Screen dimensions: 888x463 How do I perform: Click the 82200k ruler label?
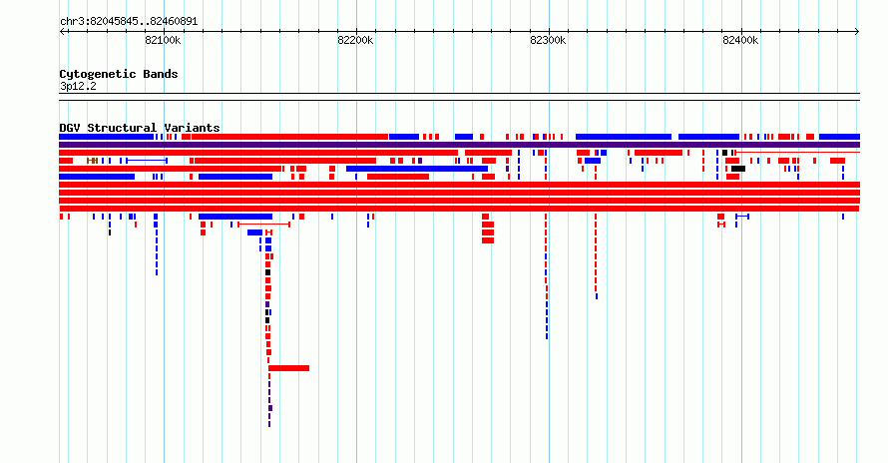click(x=355, y=40)
